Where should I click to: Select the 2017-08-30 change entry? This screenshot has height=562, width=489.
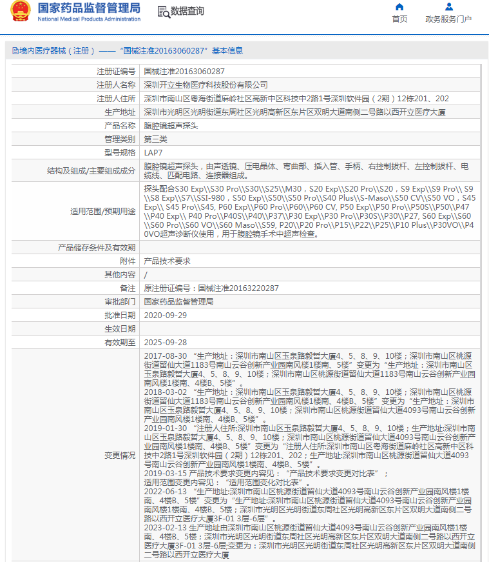click(310, 370)
